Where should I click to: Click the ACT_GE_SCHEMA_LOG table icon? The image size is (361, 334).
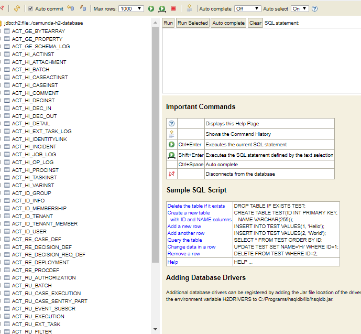click(7, 46)
